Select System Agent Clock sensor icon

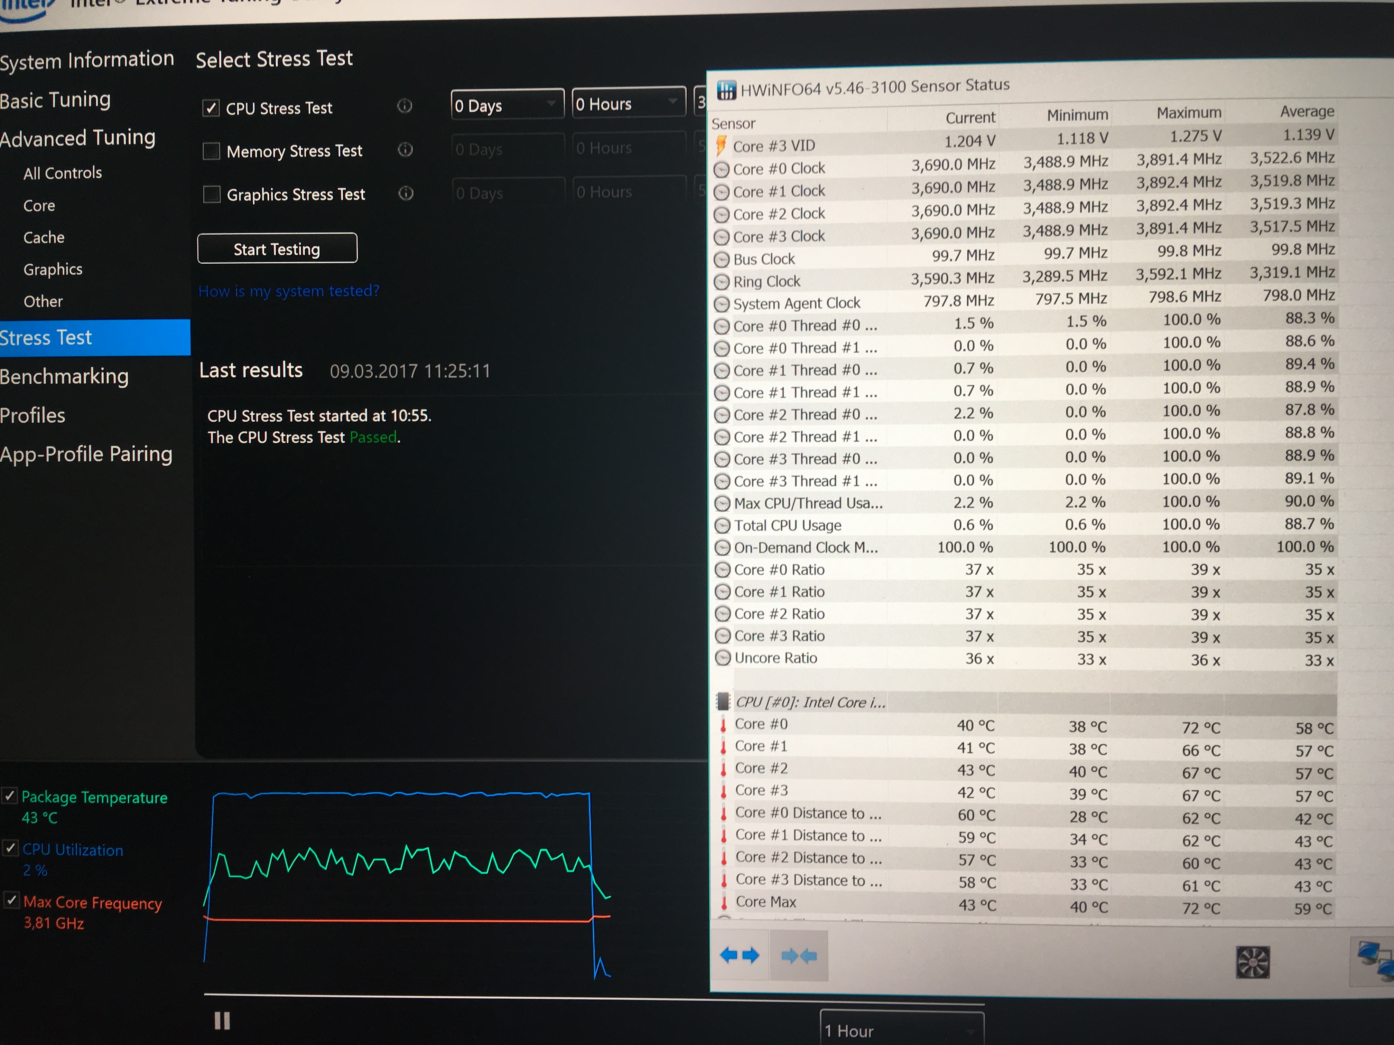[x=722, y=304]
